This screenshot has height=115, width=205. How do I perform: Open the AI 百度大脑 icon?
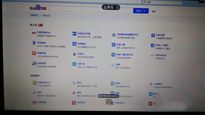[113, 45]
